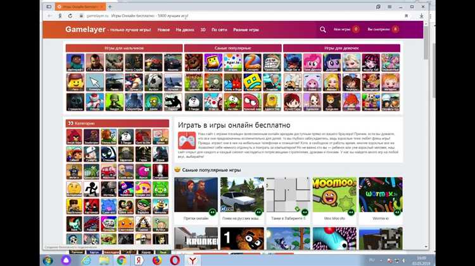475x266 pixels.
Task: Open the На двоих menu item
Action: pos(185,30)
